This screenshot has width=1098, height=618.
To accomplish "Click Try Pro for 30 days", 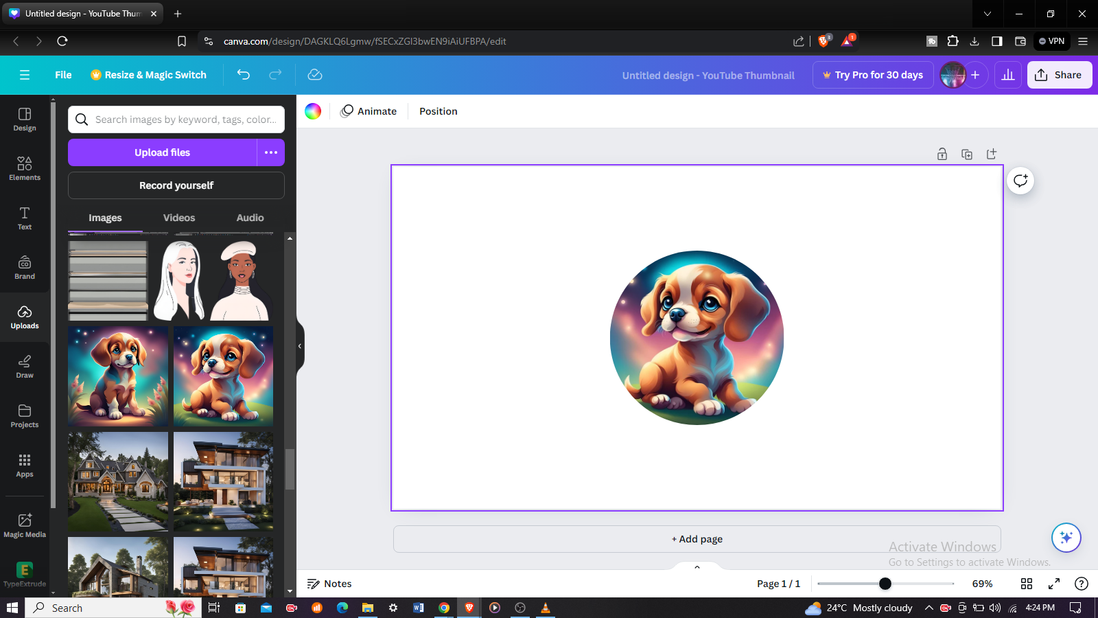I will (873, 75).
